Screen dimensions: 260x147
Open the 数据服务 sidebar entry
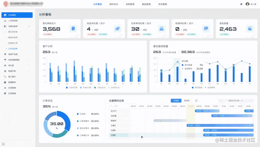pyautogui.click(x=13, y=82)
